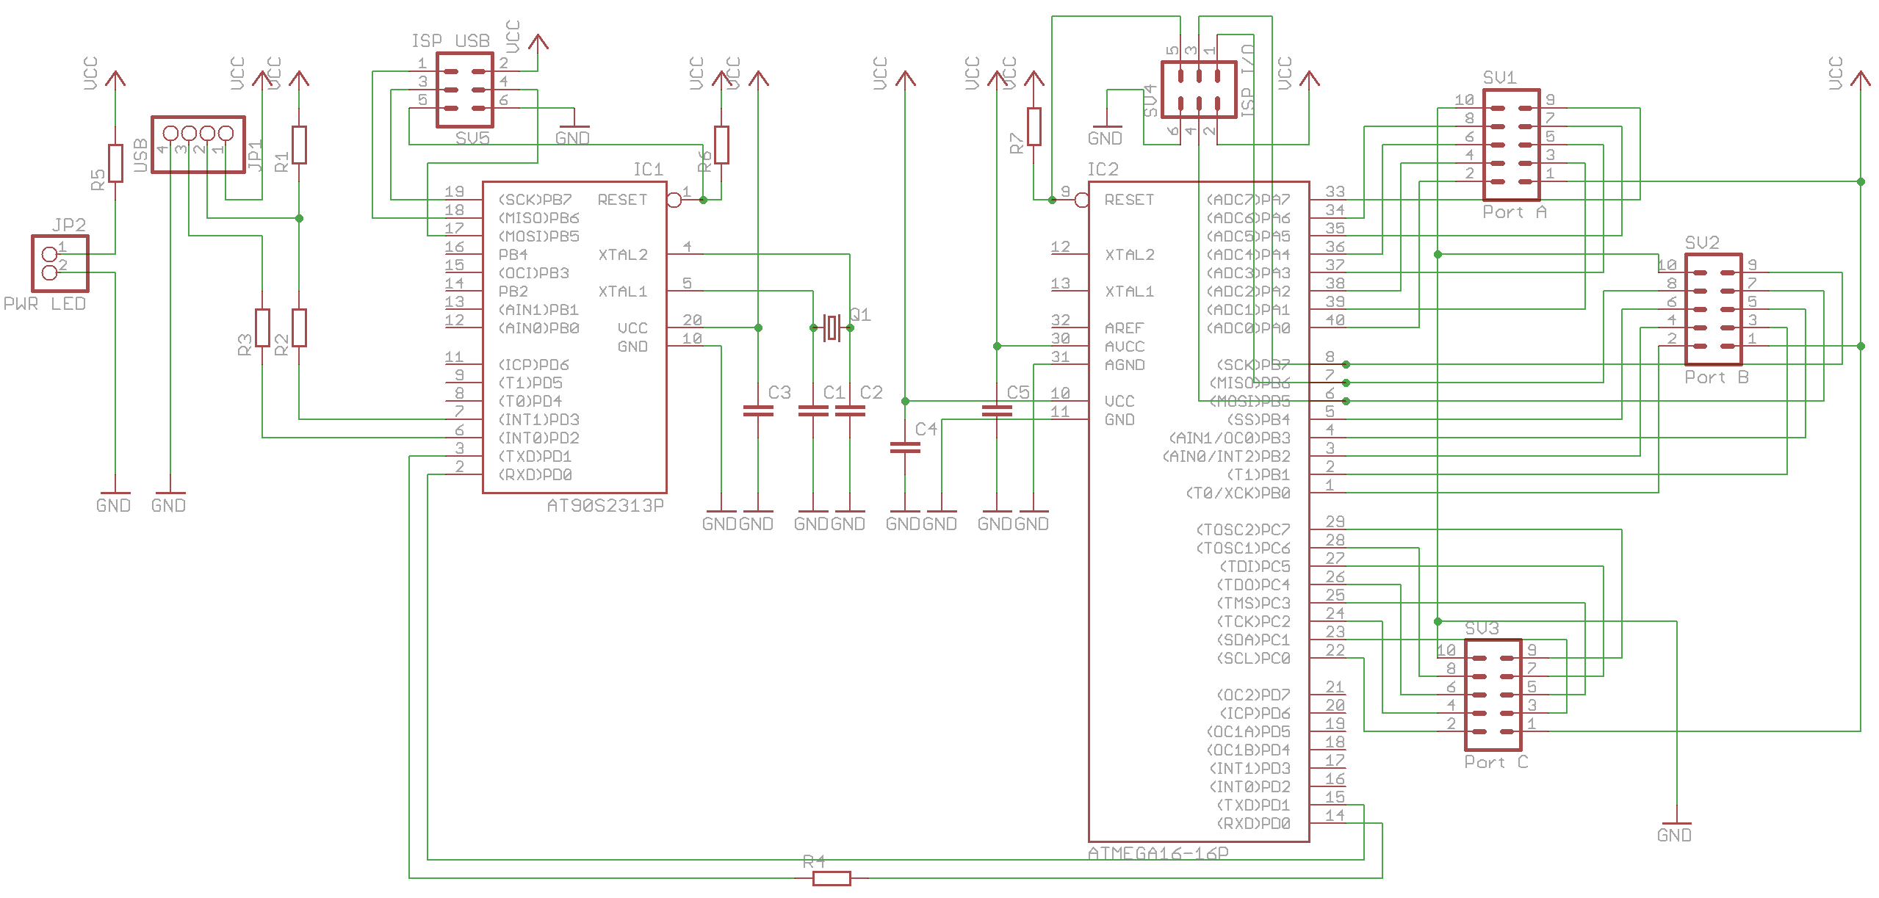Click the R3 resistor symbol
Viewport: 1879px width, 898px height.
coord(262,327)
